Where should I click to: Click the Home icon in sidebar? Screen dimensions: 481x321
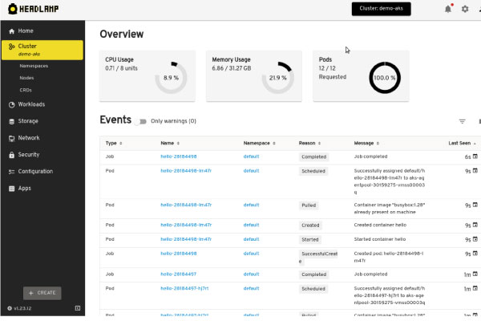12,31
